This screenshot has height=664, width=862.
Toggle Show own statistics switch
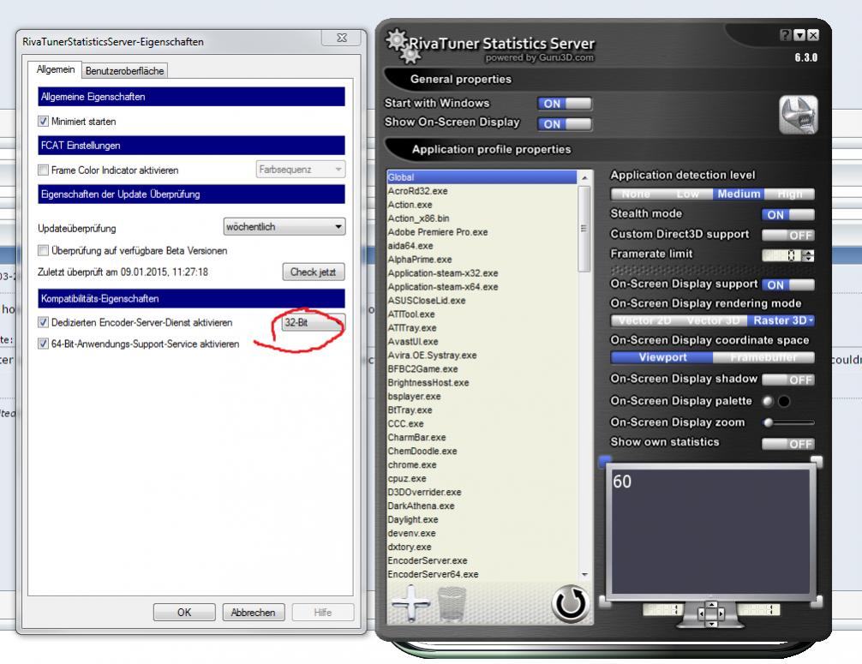coord(788,444)
